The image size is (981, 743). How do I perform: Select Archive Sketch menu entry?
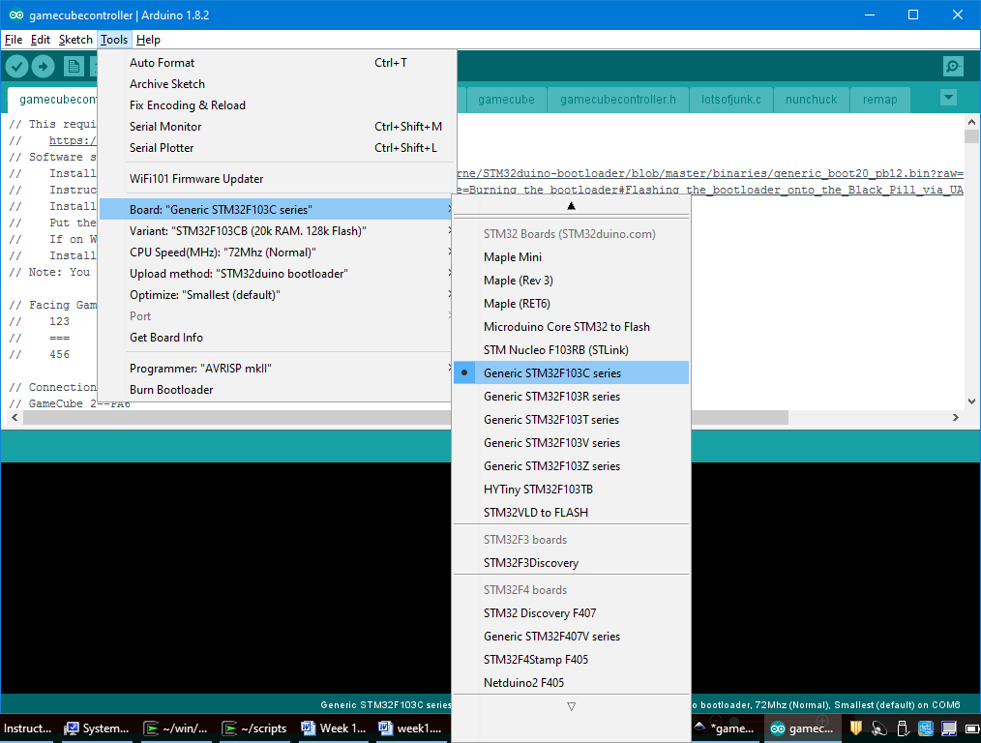click(x=276, y=84)
